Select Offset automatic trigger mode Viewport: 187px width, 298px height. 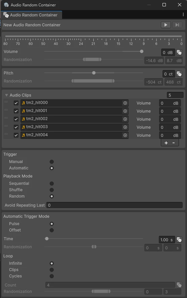(x=52, y=230)
